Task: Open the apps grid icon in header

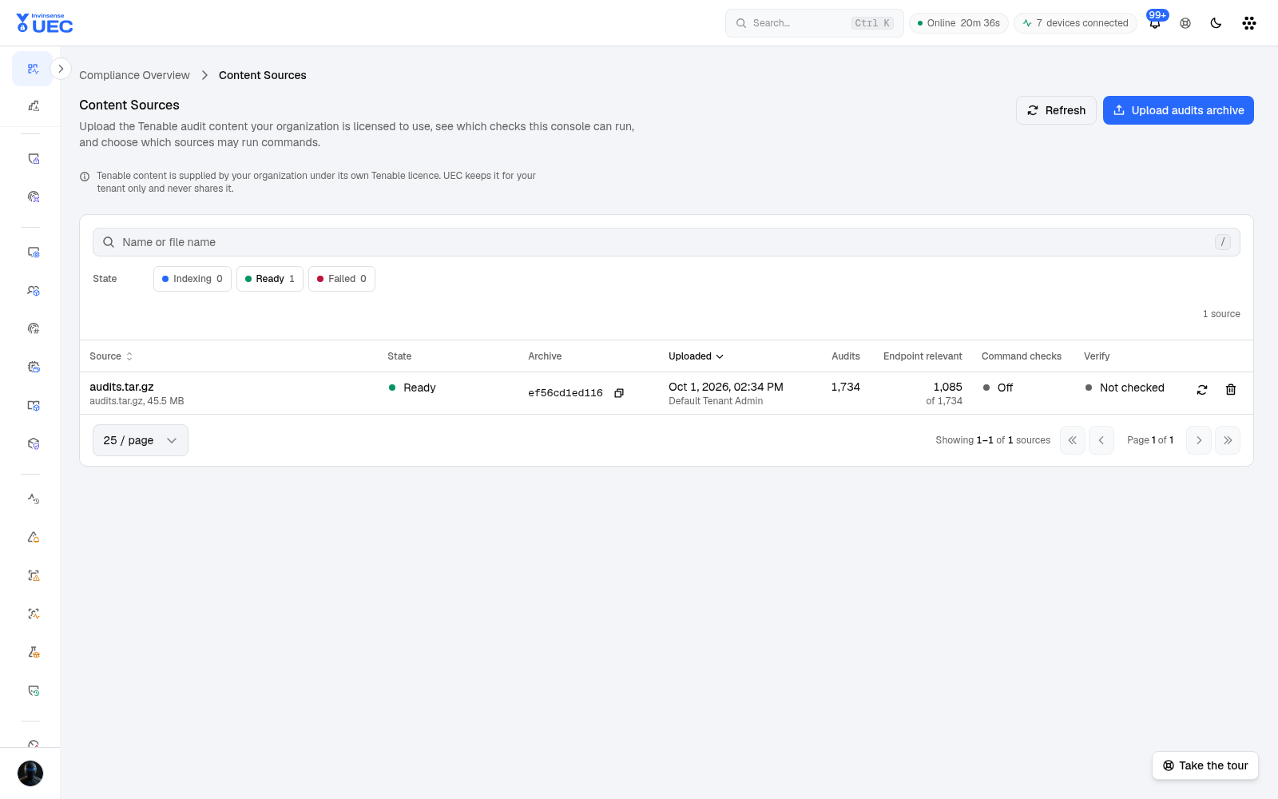Action: pos(1249,23)
